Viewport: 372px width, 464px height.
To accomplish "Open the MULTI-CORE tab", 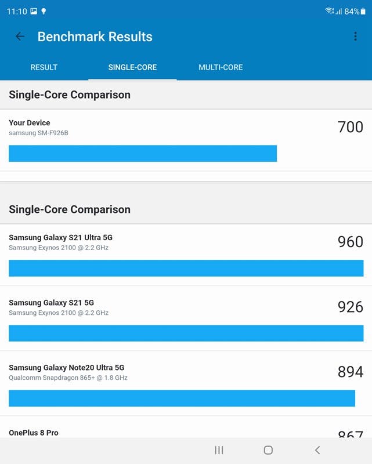I will coord(221,67).
